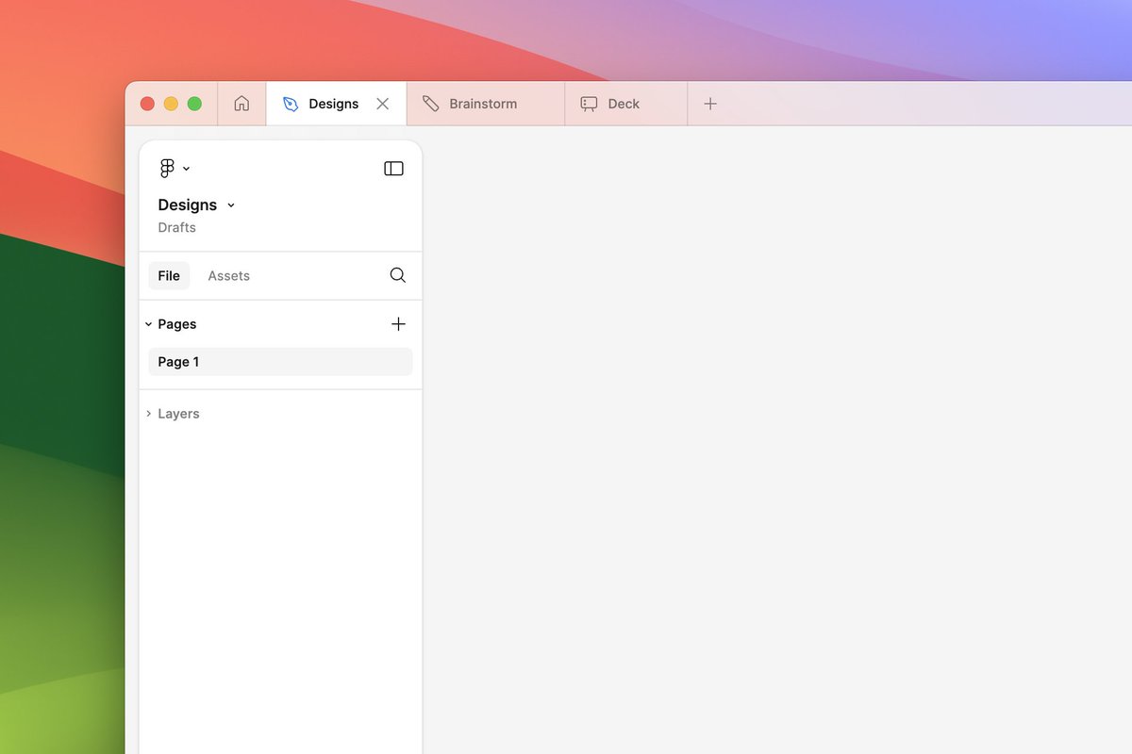Open the Home tab icon

[x=241, y=104]
